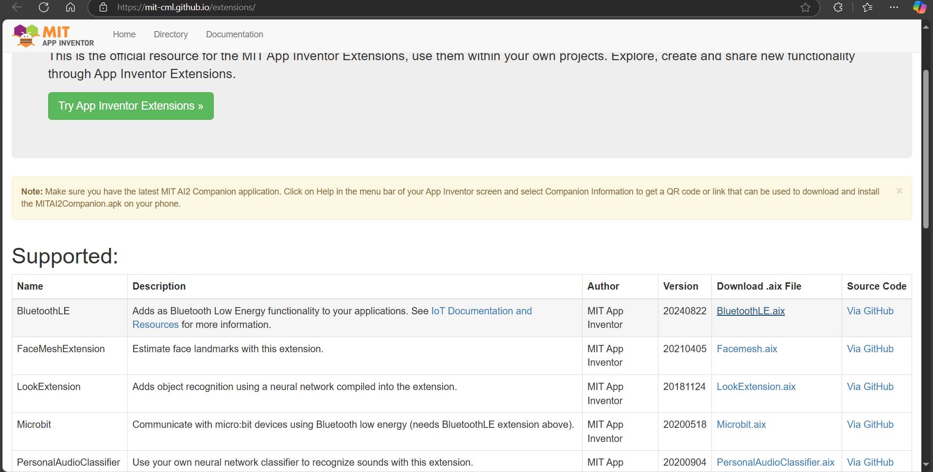Open Via GitHub link for Microbit

point(870,424)
